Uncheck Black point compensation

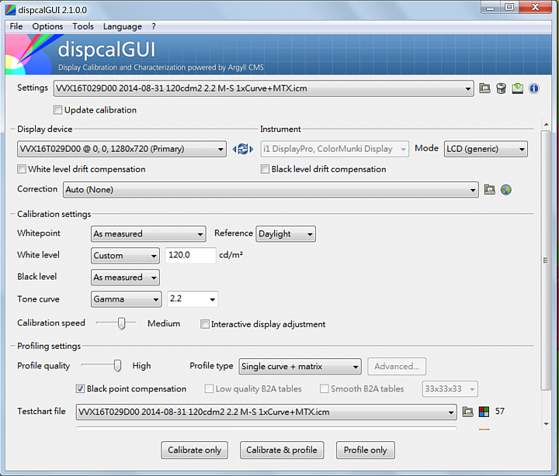pyautogui.click(x=80, y=388)
